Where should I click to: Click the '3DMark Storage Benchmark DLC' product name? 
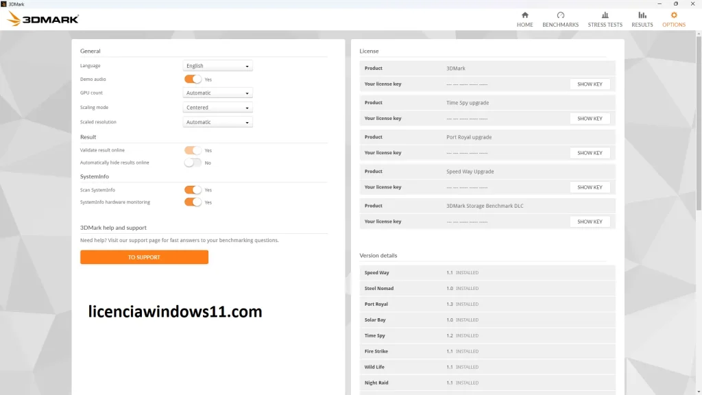[485, 206]
